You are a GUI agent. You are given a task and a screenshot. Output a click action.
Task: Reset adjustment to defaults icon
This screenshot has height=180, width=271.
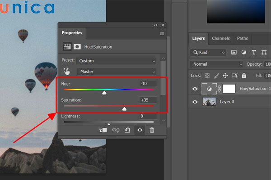[x=128, y=130]
